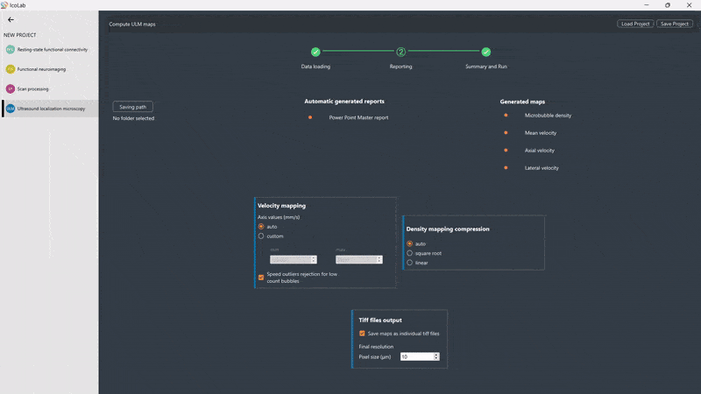Toggle the Power Point Master report option
Image resolution: width=701 pixels, height=394 pixels.
click(310, 117)
